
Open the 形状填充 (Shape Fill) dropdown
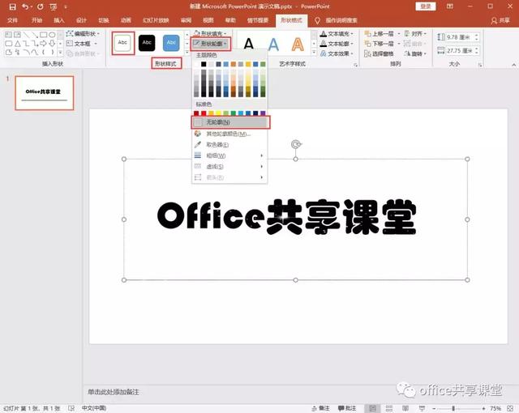coord(211,33)
